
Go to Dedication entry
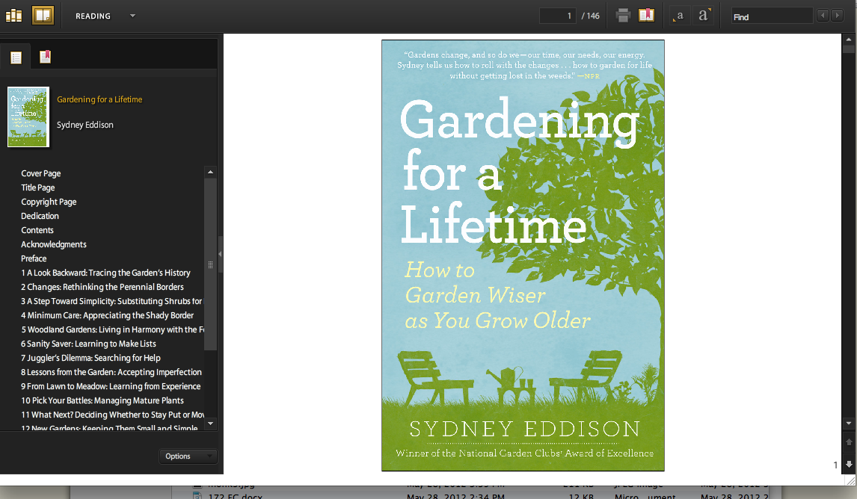40,216
